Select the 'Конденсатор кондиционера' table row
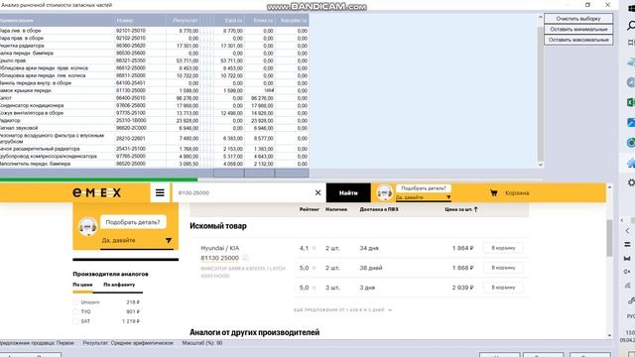This screenshot has height=357, width=635. point(154,105)
